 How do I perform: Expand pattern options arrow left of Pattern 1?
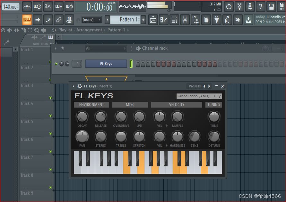107,20
